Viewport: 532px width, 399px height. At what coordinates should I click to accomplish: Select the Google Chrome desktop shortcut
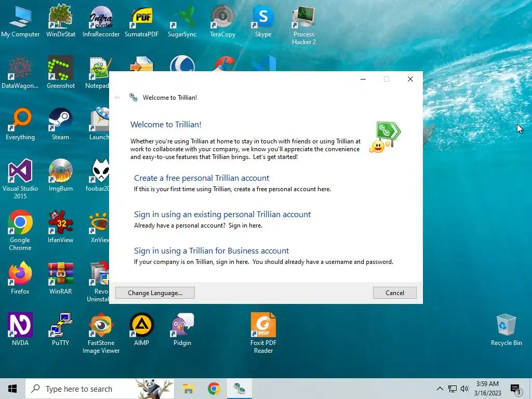tap(20, 231)
